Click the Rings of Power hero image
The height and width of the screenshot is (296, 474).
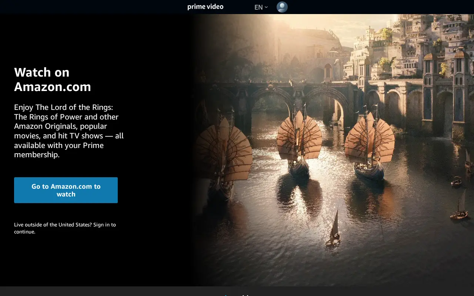click(x=333, y=150)
